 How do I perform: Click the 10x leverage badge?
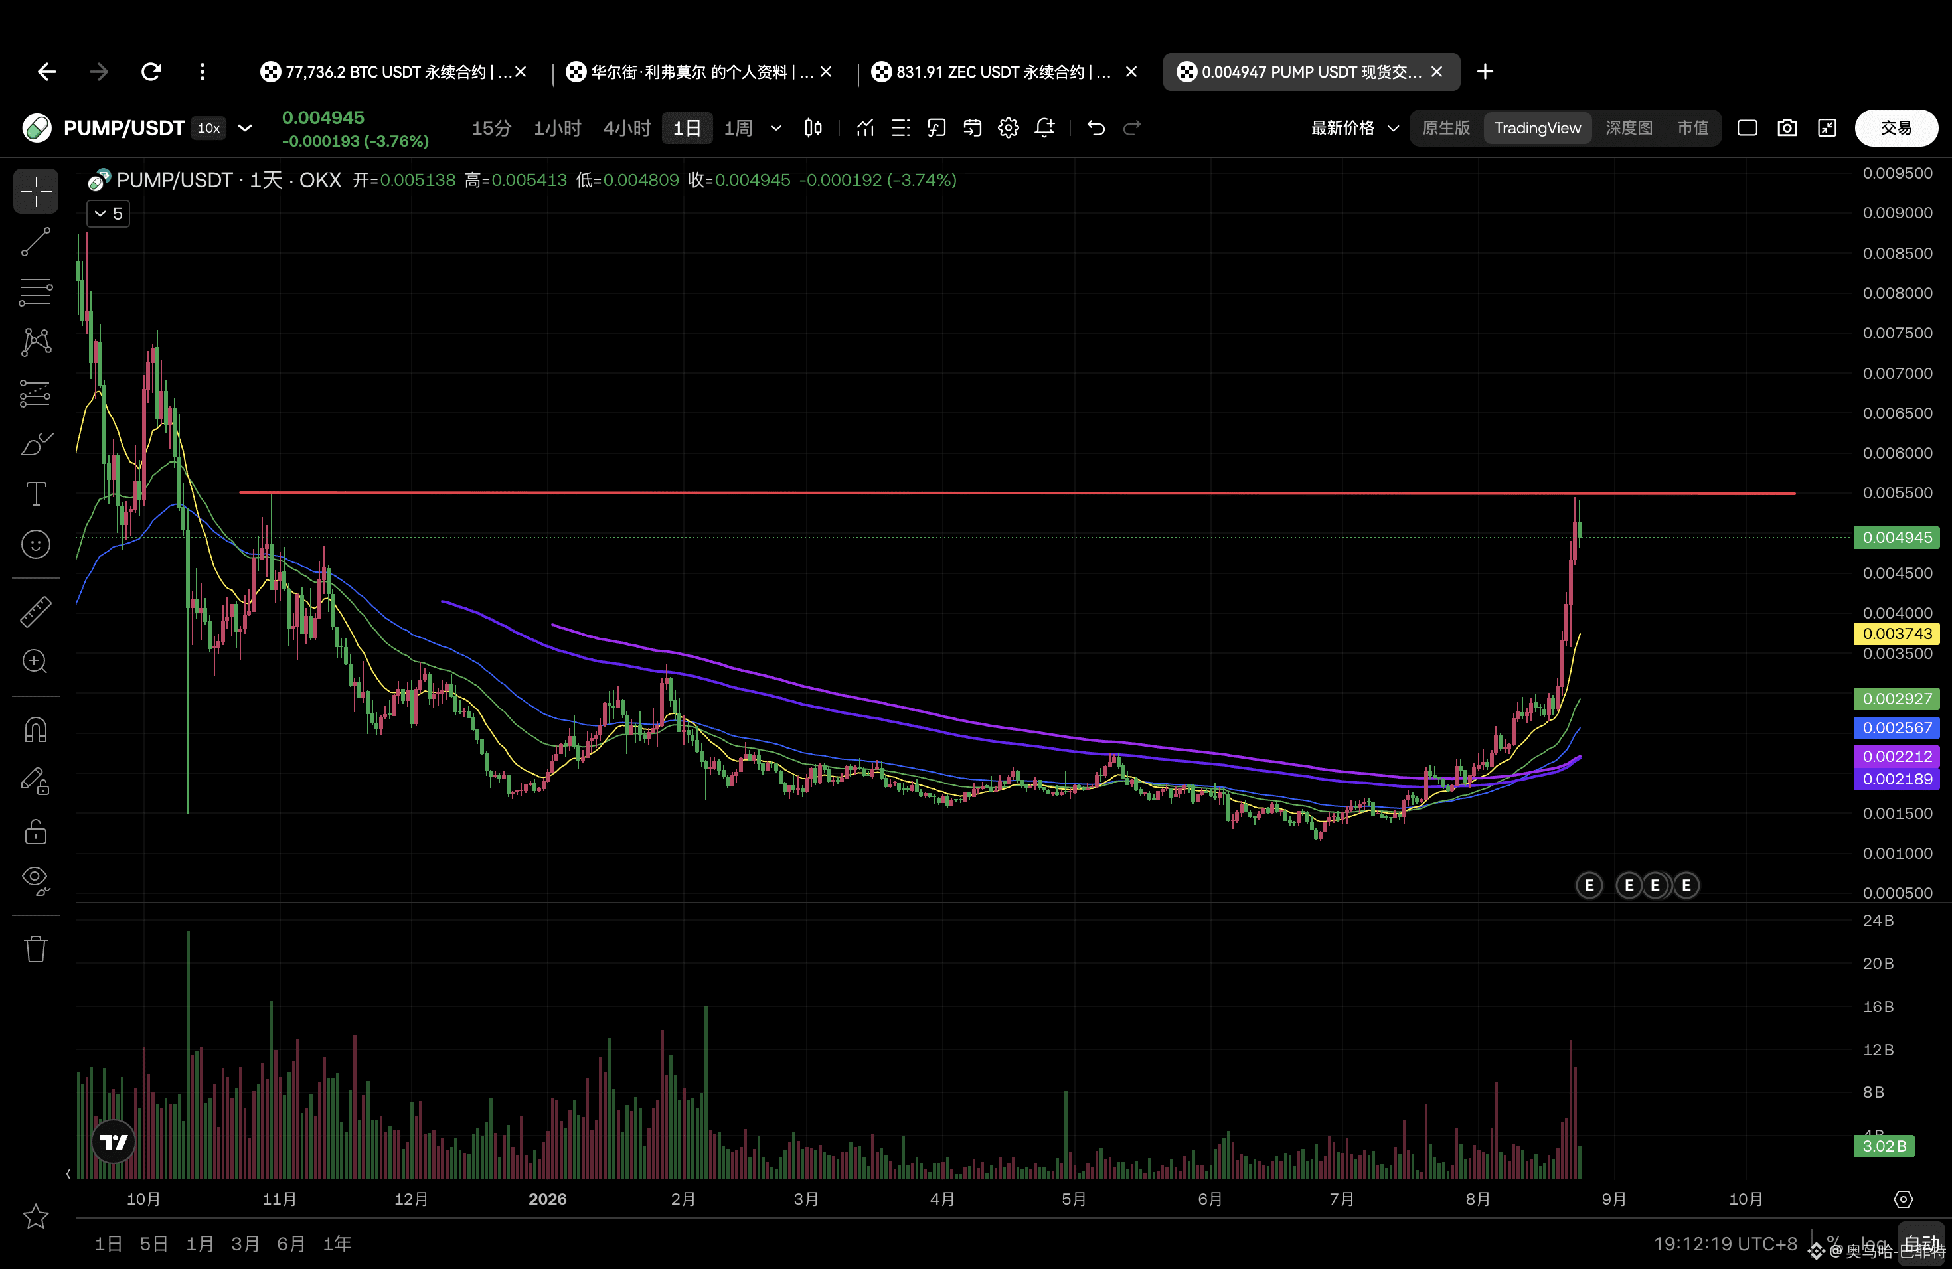coord(208,128)
